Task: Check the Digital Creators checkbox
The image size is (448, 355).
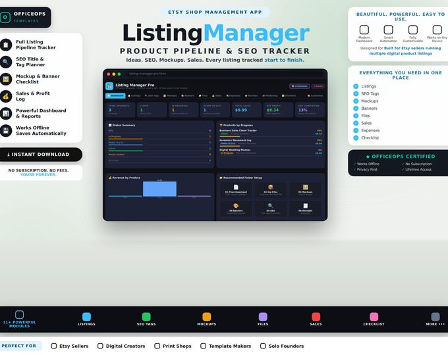Action: pos(100,346)
